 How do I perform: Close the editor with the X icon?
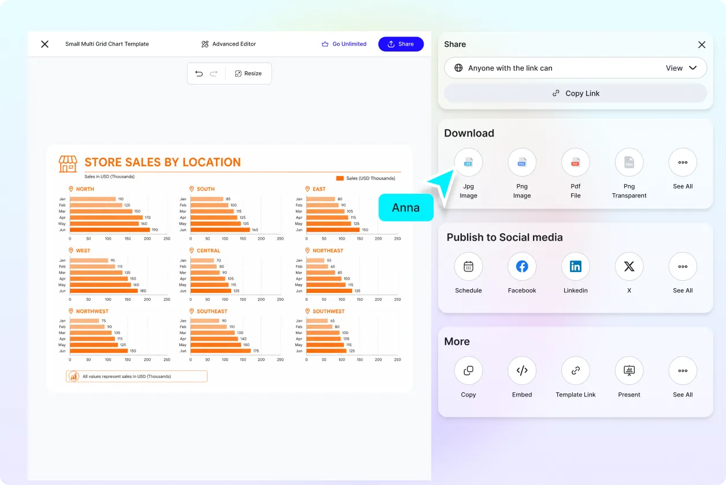point(45,44)
